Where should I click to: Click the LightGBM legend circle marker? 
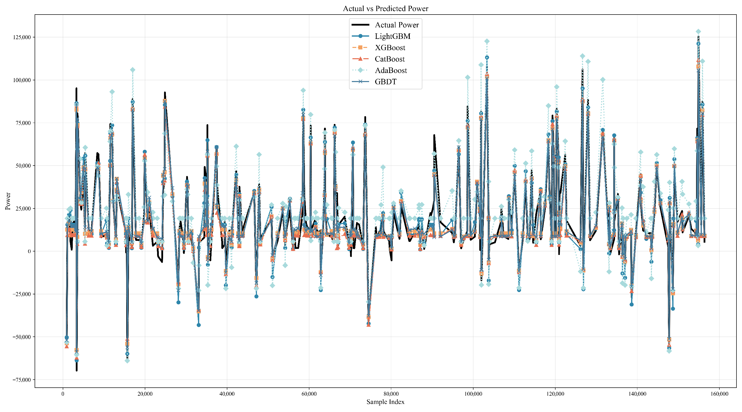pos(360,36)
